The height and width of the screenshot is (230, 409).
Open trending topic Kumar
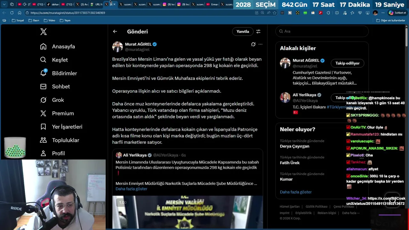(x=286, y=179)
